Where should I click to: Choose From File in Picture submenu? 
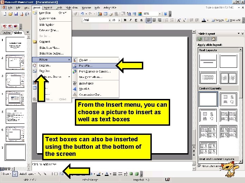(x=96, y=66)
